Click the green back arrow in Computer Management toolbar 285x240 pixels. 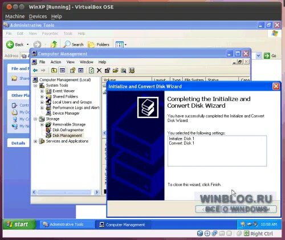pyautogui.click(x=35, y=71)
